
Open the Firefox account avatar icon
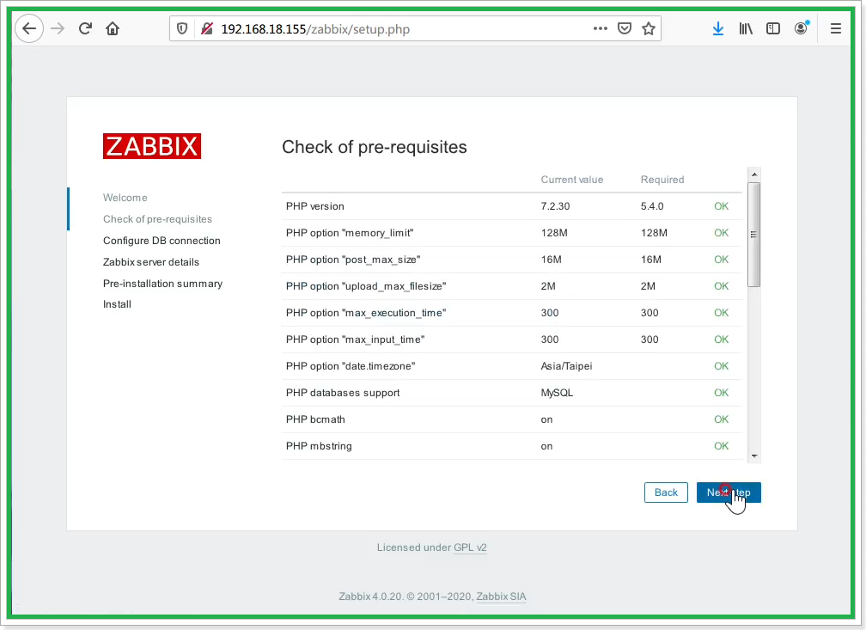pyautogui.click(x=802, y=28)
